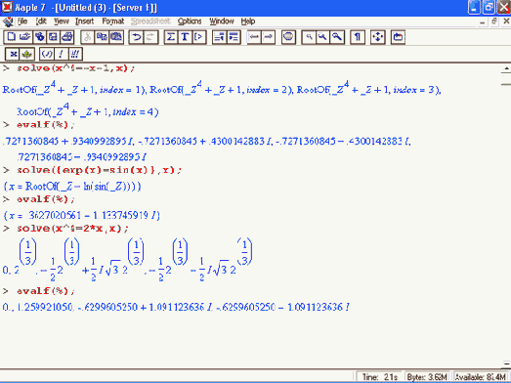511x383 pixels.
Task: Click the vertical scrollbar up arrow
Action: point(506,68)
